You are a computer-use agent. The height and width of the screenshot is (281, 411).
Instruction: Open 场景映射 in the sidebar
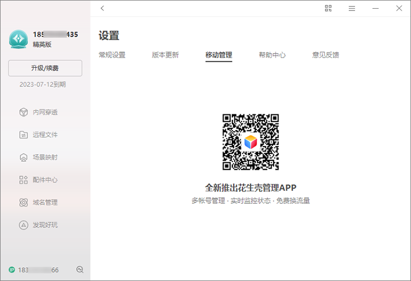[45, 157]
